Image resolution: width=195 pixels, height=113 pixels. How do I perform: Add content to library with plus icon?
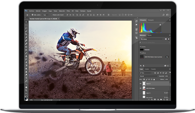click(141, 66)
